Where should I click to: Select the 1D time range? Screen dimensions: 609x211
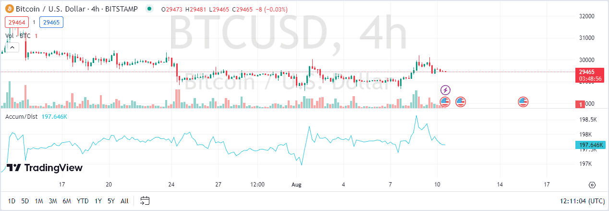12,200
